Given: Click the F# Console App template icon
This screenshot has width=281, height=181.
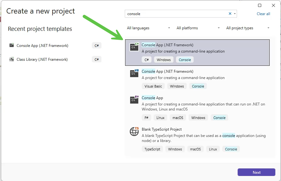Looking at the screenshot, I should tap(134, 100).
